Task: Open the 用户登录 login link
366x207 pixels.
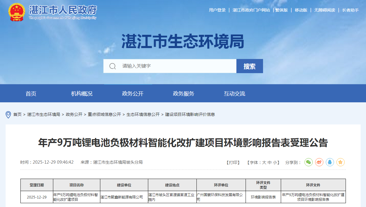Action: coord(217,10)
